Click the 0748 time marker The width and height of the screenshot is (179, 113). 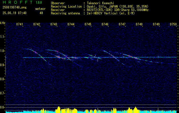[139, 24]
